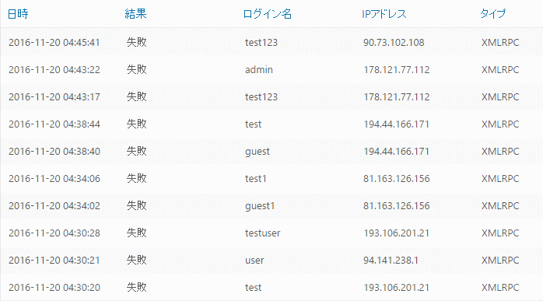543x301 pixels.
Task: Select XMLRPC type in the admin row
Action: click(500, 70)
